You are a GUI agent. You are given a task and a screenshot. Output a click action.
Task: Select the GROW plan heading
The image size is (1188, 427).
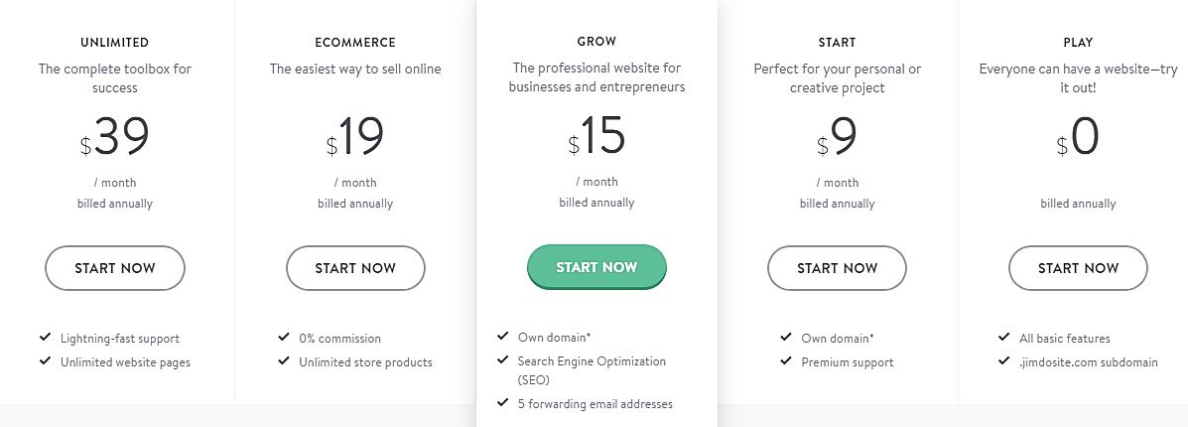click(596, 42)
